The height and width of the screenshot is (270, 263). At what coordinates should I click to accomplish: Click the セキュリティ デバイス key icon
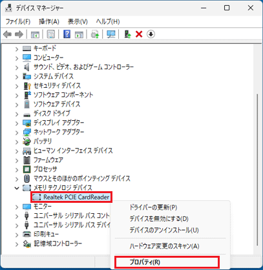tap(27, 86)
